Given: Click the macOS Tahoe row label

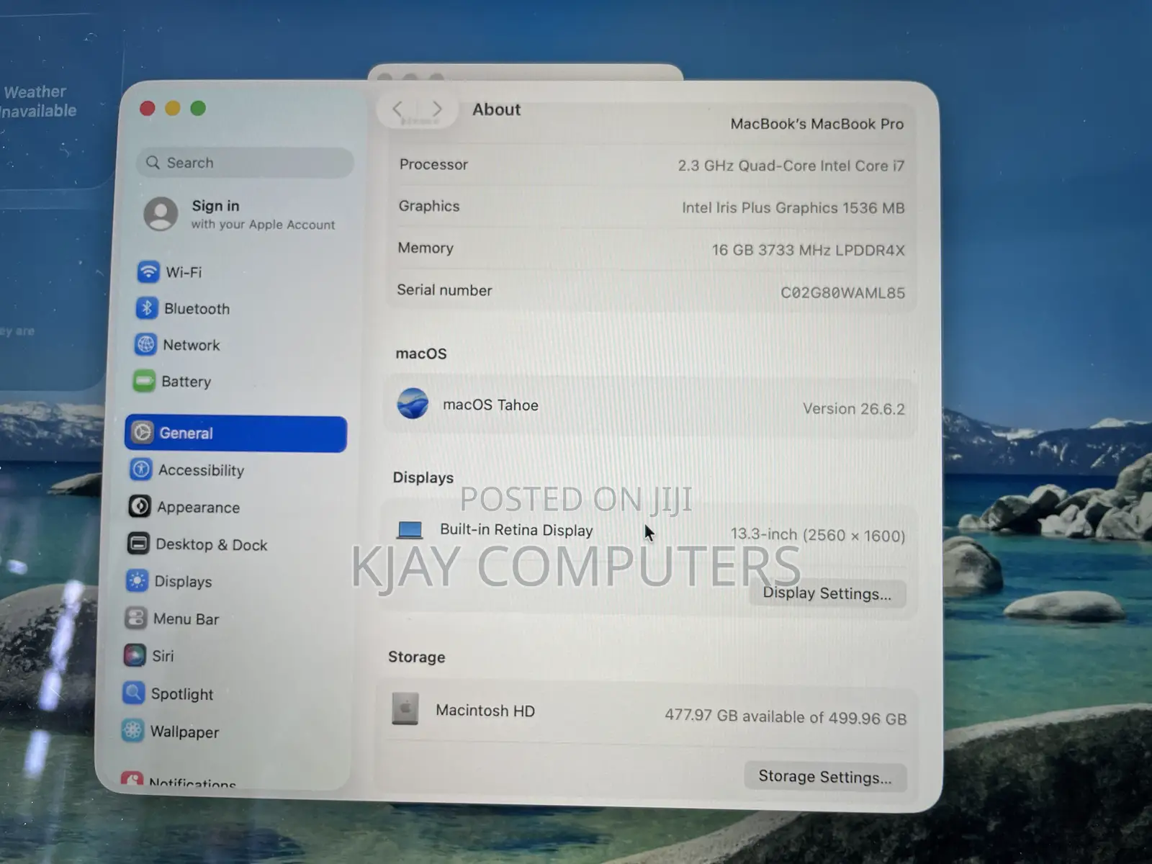Looking at the screenshot, I should coord(490,405).
